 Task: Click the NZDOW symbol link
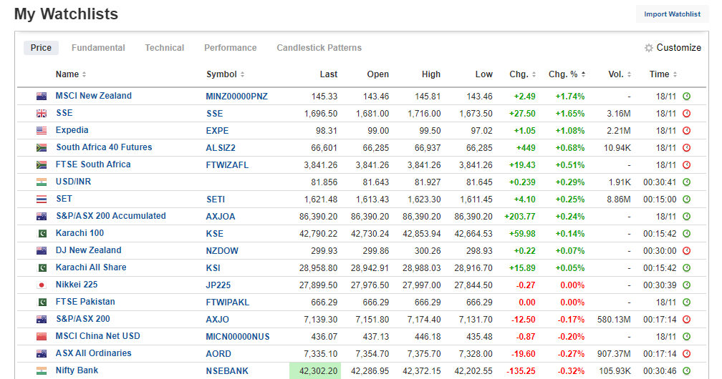coord(222,251)
